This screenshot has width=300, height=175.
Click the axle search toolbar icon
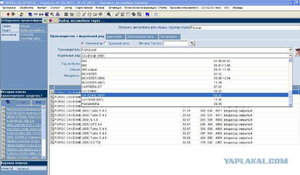click(41, 15)
